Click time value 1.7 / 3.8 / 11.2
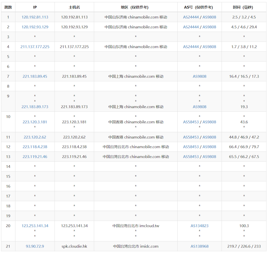Viewport: 268px width, 253px height. pos(244,47)
